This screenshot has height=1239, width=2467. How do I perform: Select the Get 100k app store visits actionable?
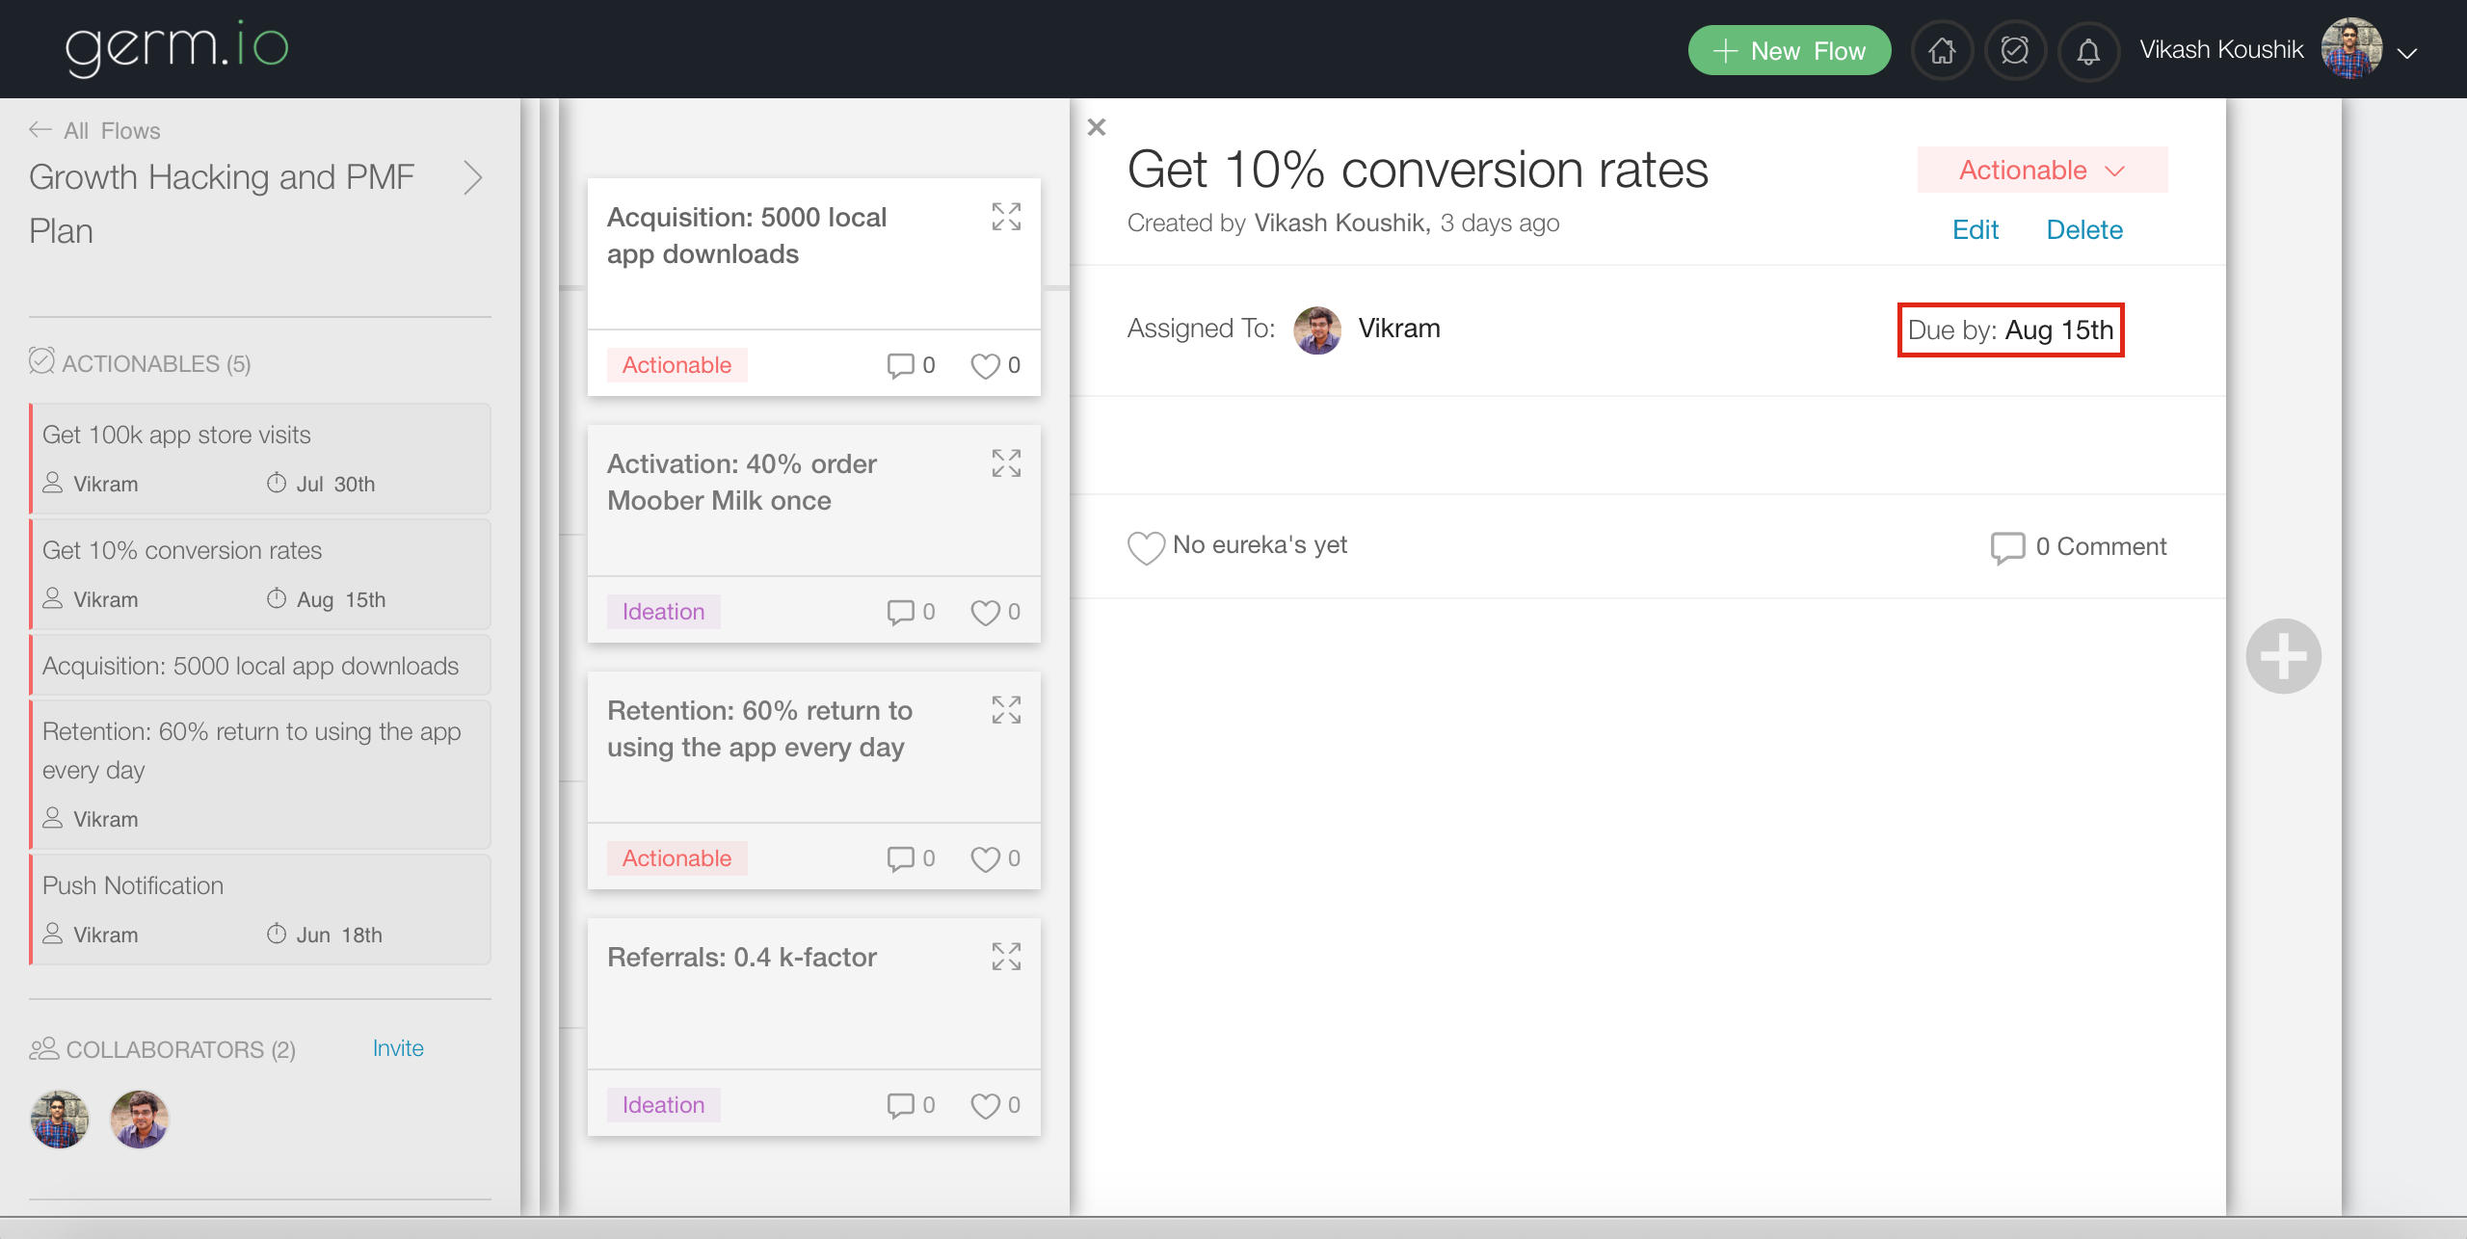click(x=260, y=458)
